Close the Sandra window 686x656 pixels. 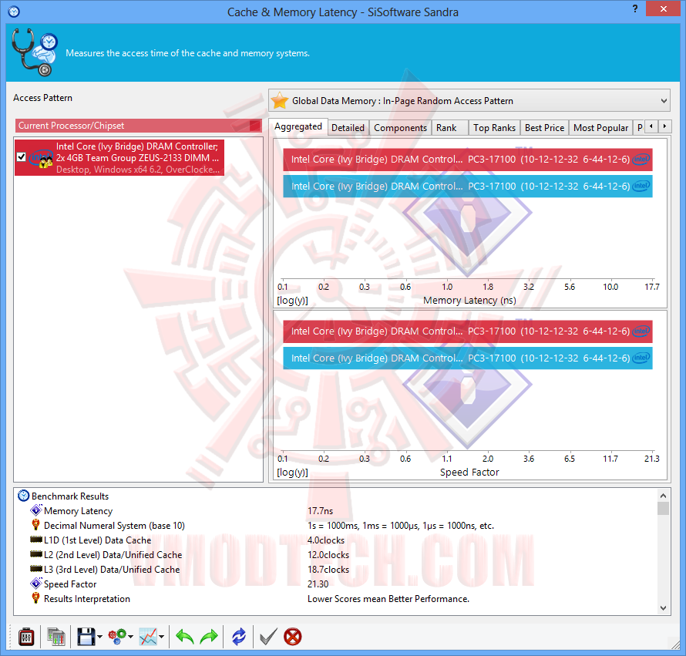663,8
